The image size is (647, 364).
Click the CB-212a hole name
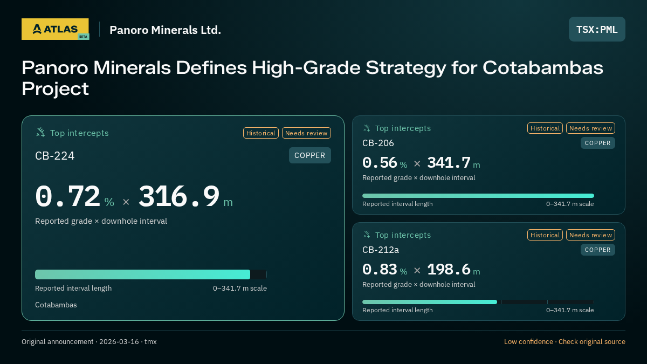tap(381, 250)
